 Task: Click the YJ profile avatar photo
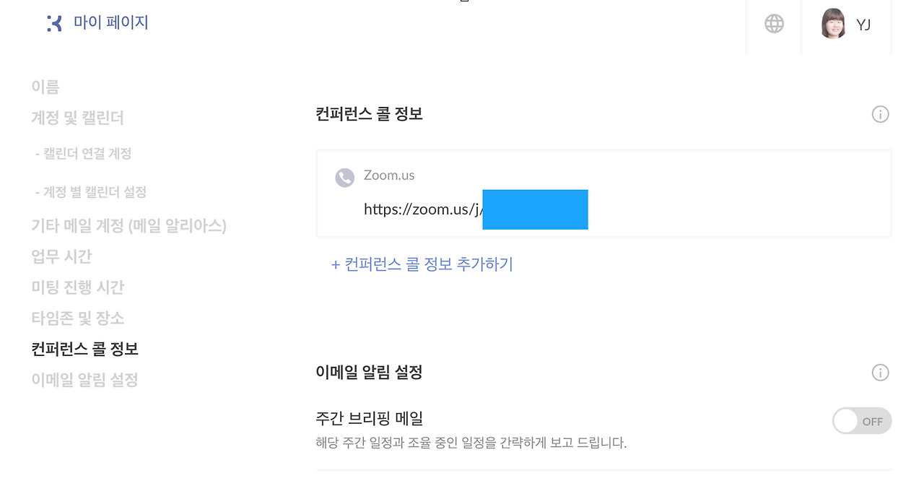pyautogui.click(x=833, y=24)
